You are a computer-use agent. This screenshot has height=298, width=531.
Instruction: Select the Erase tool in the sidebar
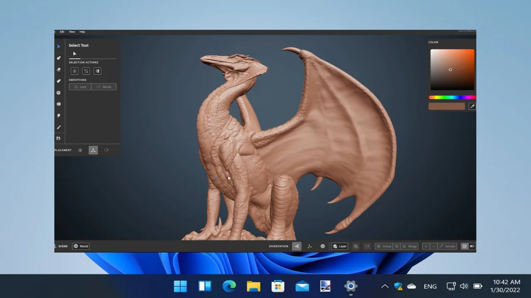(x=58, y=70)
